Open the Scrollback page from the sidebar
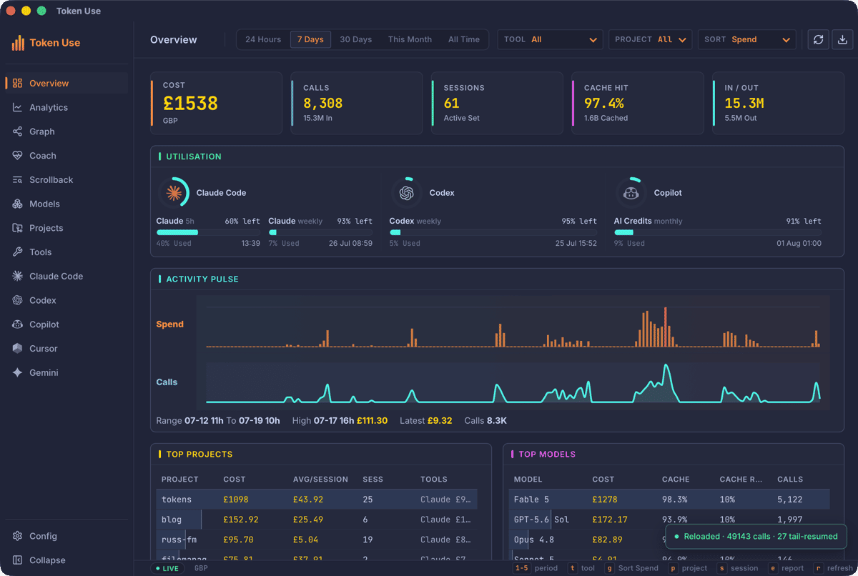This screenshot has height=576, width=858. click(x=51, y=180)
